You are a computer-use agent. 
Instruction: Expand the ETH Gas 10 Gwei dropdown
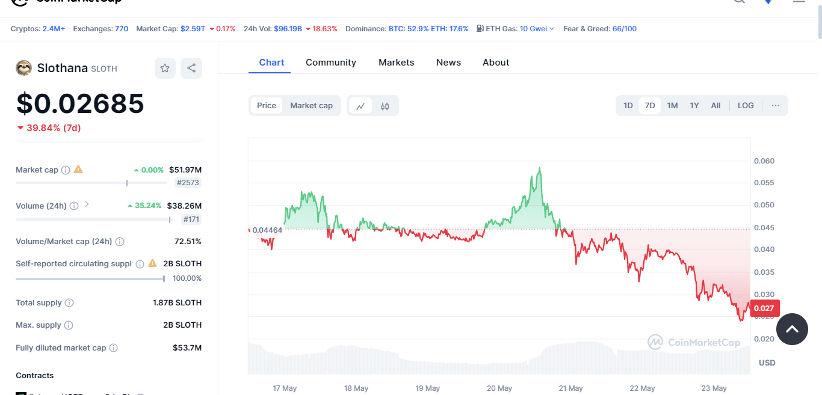coord(537,28)
